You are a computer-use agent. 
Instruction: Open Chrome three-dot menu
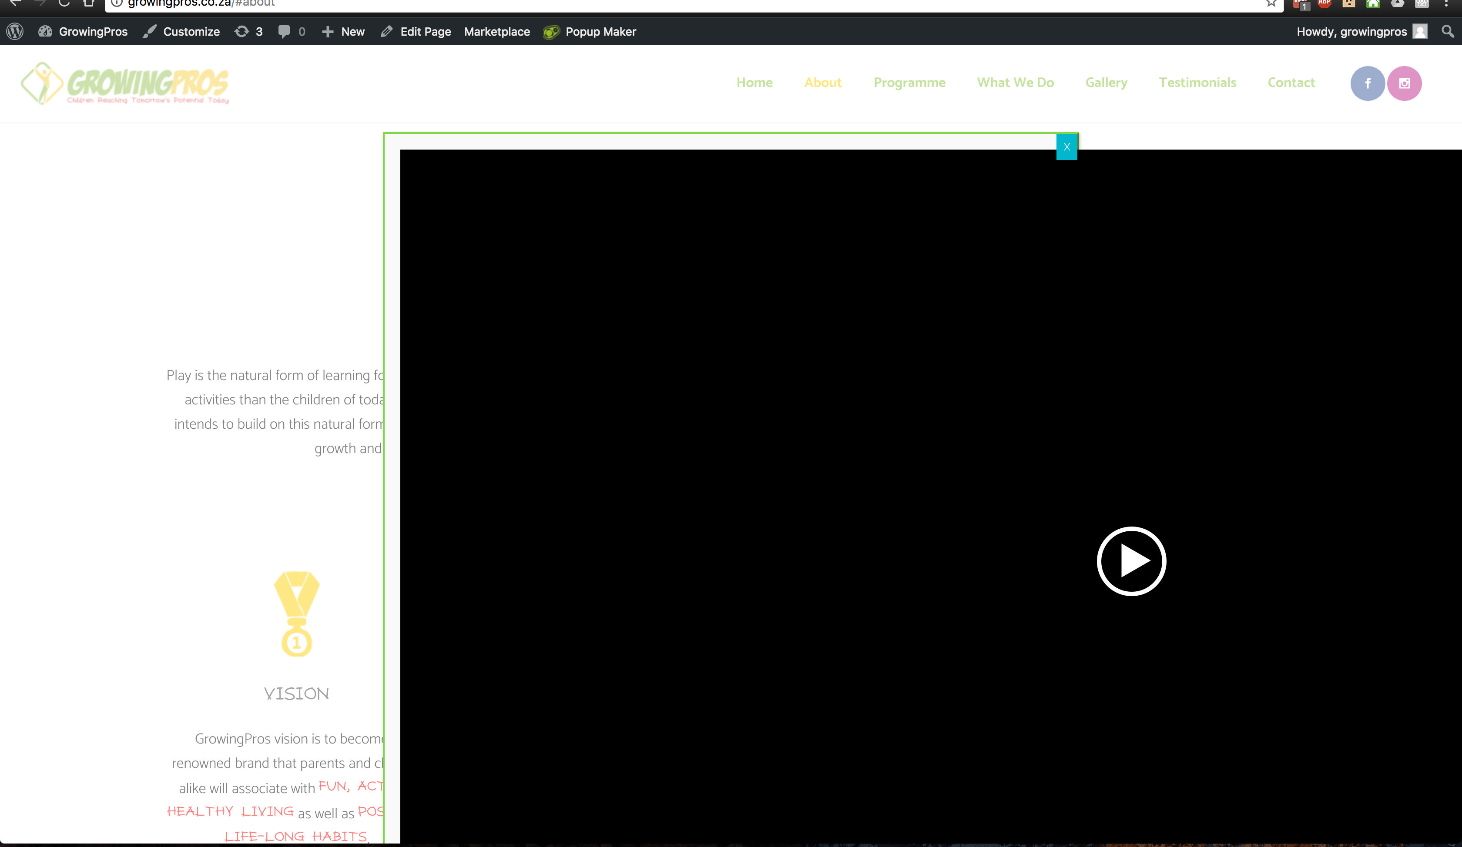tap(1446, 3)
